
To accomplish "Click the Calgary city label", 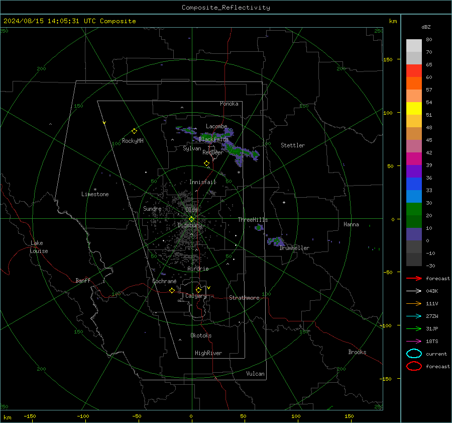I will click(196, 296).
